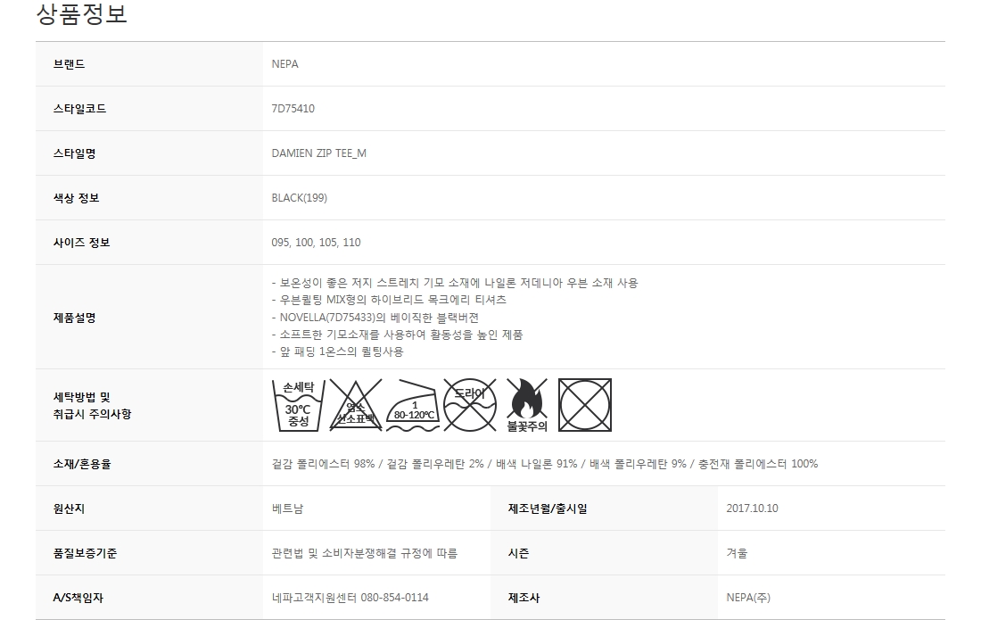Click the manufacture date 2017.10.10
Image resolution: width=981 pixels, height=620 pixels.
(x=752, y=508)
